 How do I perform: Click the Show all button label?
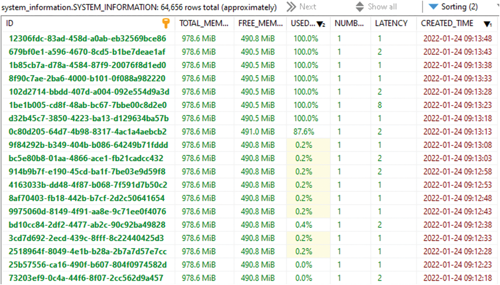pyautogui.click(x=382, y=7)
